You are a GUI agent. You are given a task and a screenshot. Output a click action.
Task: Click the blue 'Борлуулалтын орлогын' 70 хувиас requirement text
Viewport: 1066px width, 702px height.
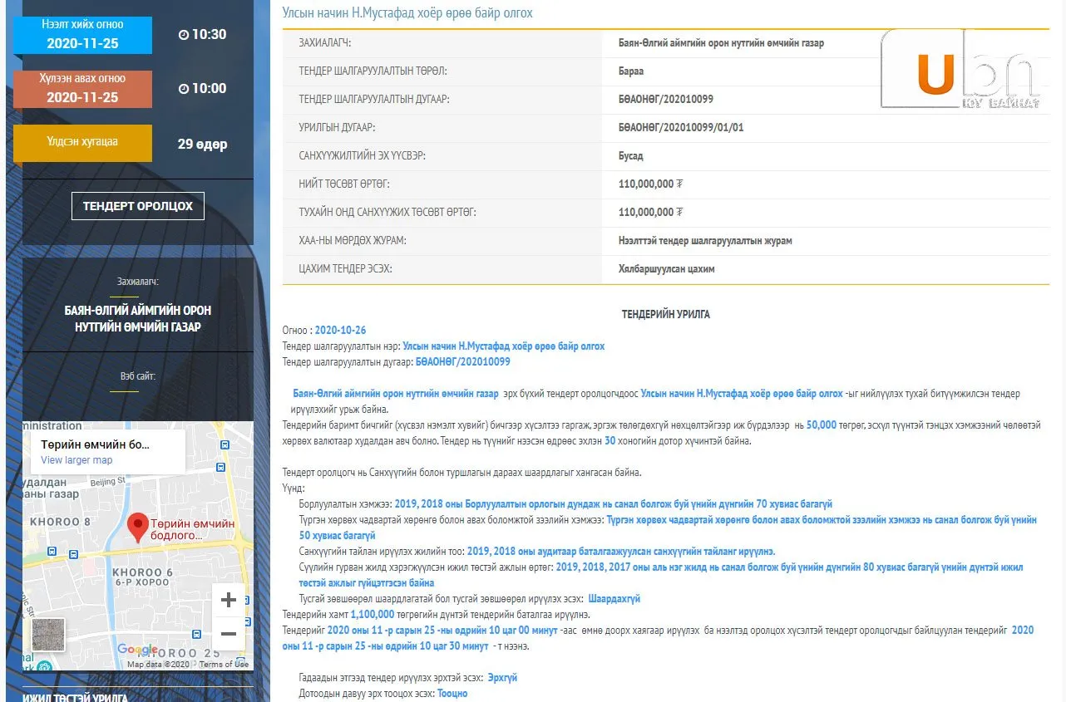point(614,504)
